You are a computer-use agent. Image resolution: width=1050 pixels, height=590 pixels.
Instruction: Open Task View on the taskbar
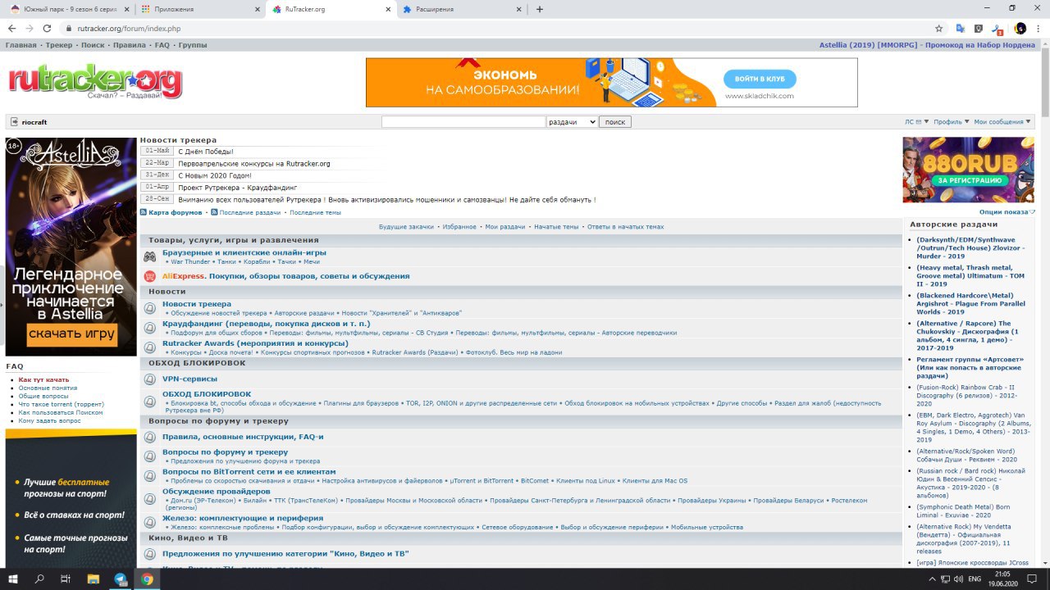[x=66, y=579]
